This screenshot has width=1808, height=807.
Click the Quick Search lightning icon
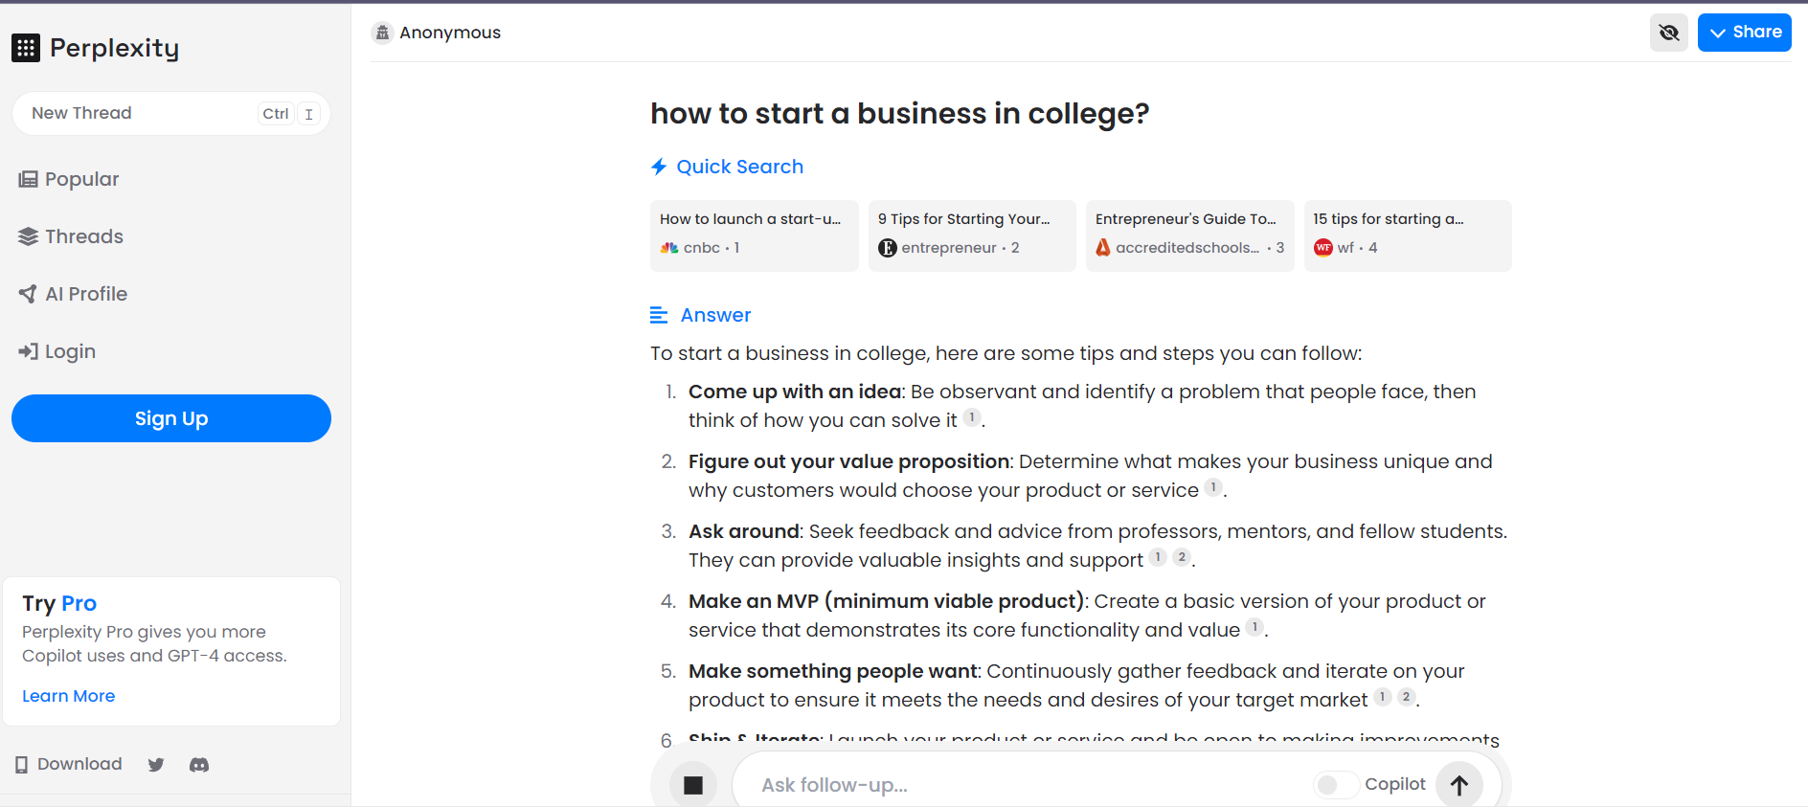pos(658,166)
